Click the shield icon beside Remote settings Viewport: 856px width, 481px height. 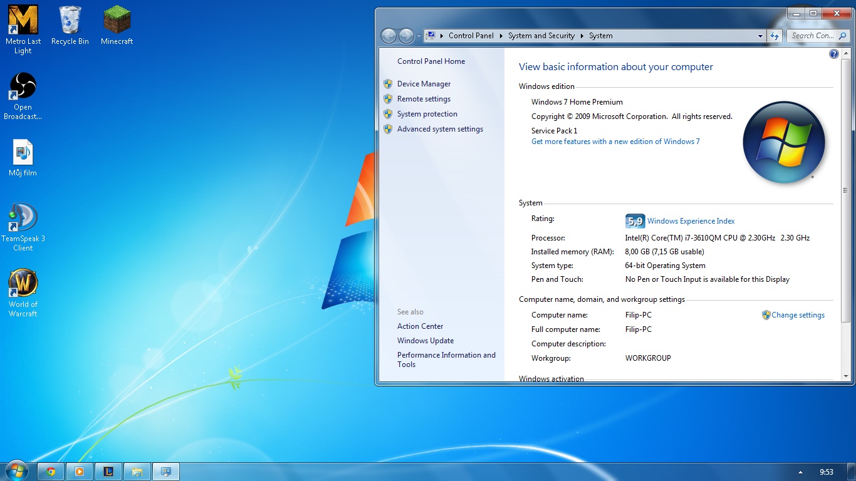pos(388,99)
